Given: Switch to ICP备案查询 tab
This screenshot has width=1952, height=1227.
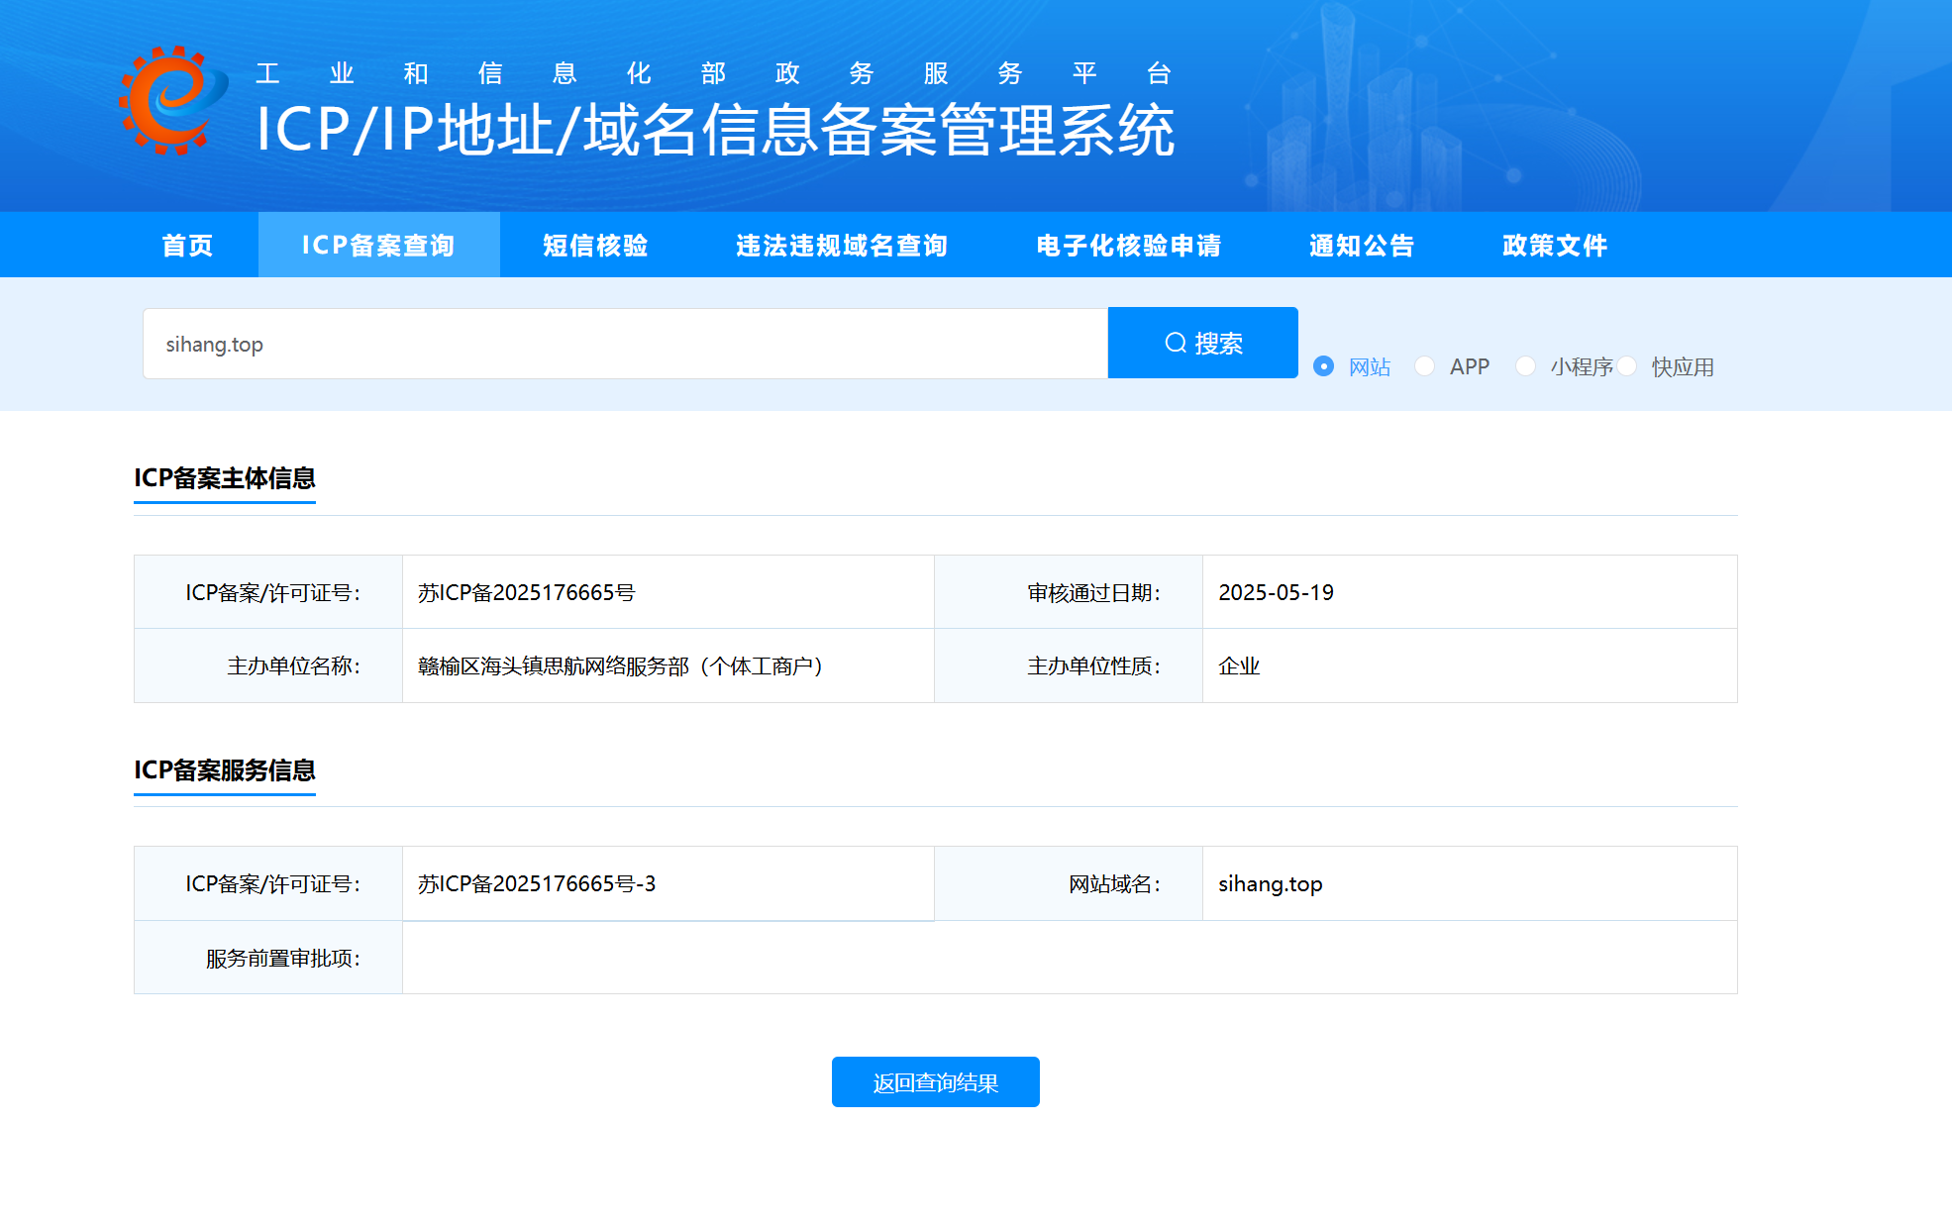Looking at the screenshot, I should [378, 245].
